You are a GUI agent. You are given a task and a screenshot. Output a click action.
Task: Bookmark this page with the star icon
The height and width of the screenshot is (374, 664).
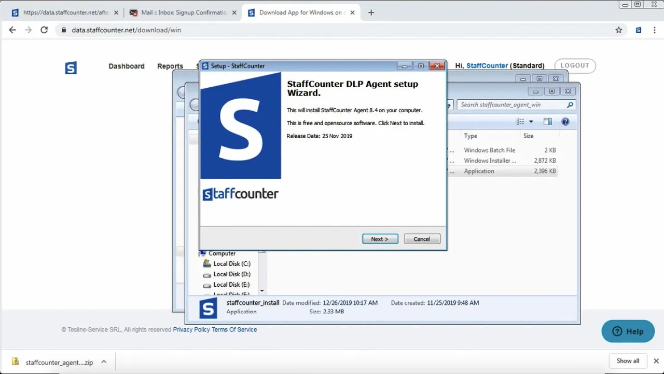click(618, 30)
